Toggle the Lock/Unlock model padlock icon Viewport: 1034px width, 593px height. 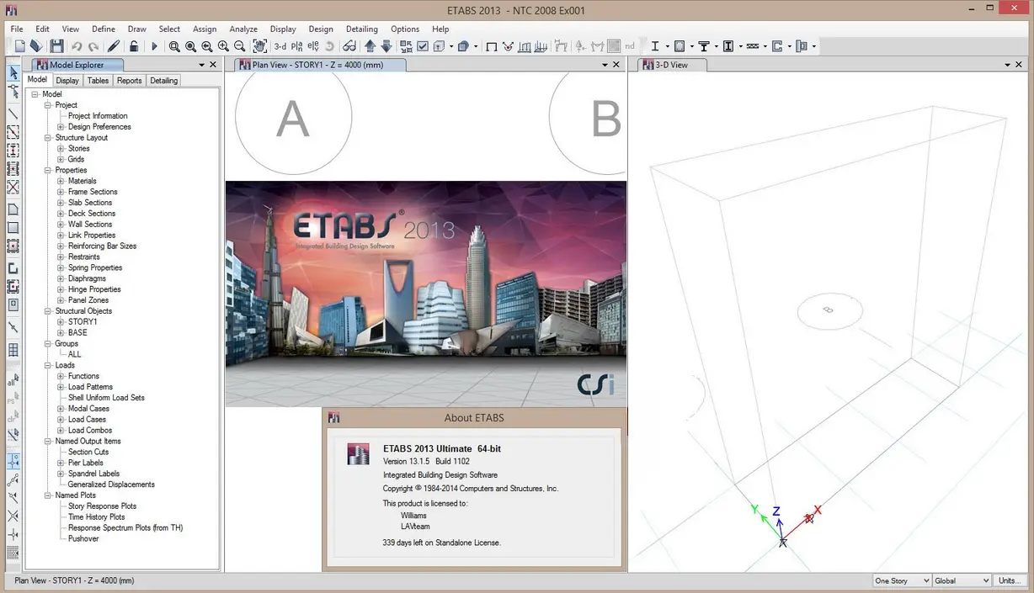(134, 46)
